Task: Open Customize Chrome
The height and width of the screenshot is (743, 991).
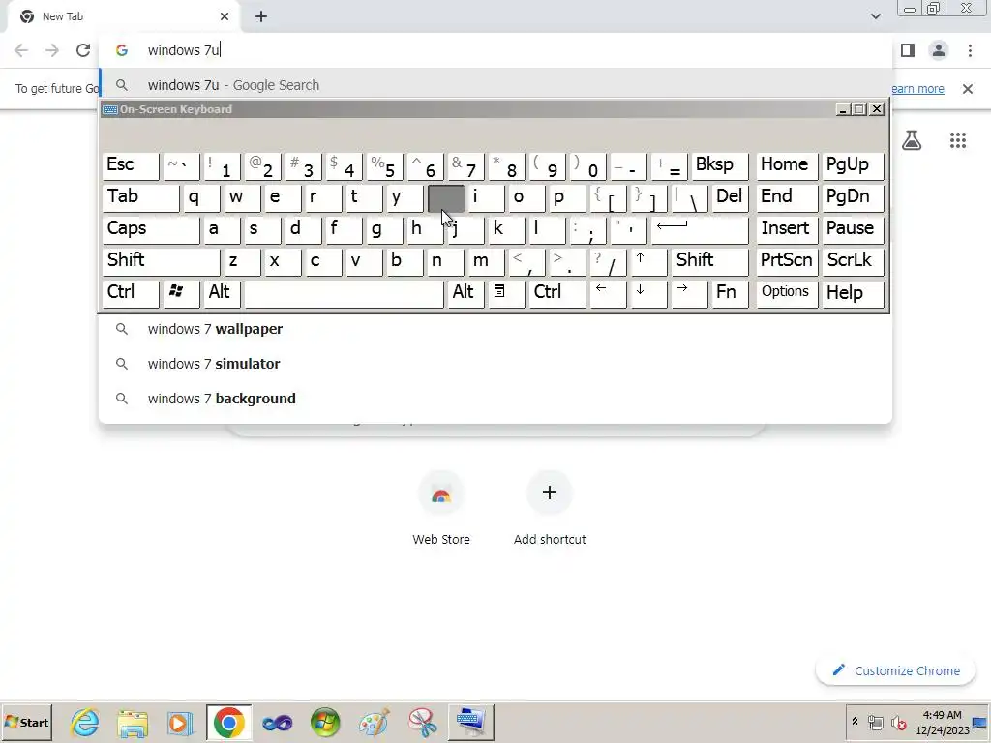Action: 895,671
